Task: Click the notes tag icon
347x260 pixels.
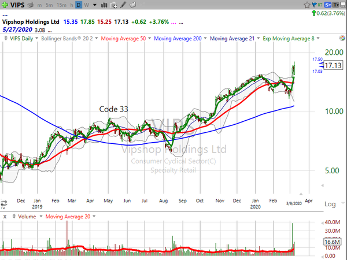Action: (132, 5)
